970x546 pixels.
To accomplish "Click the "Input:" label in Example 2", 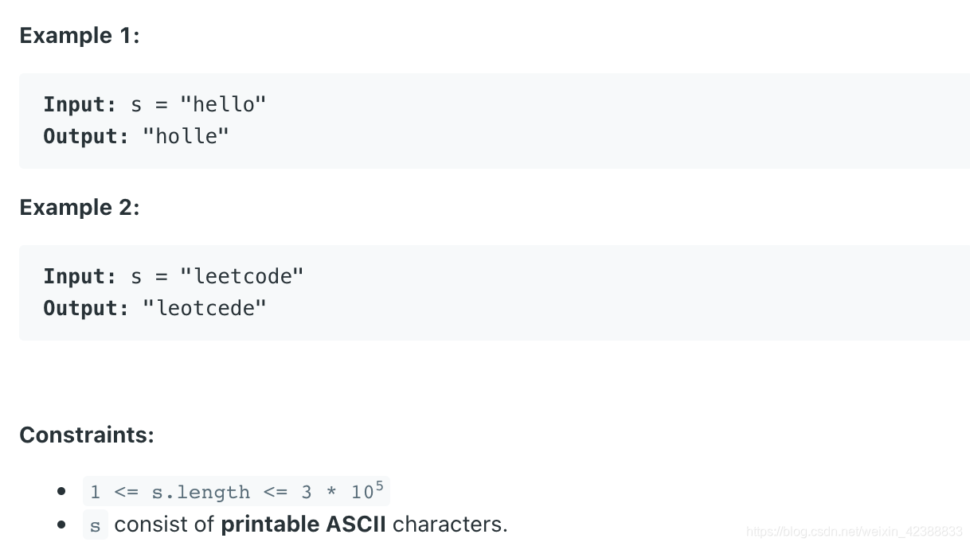I will point(80,276).
